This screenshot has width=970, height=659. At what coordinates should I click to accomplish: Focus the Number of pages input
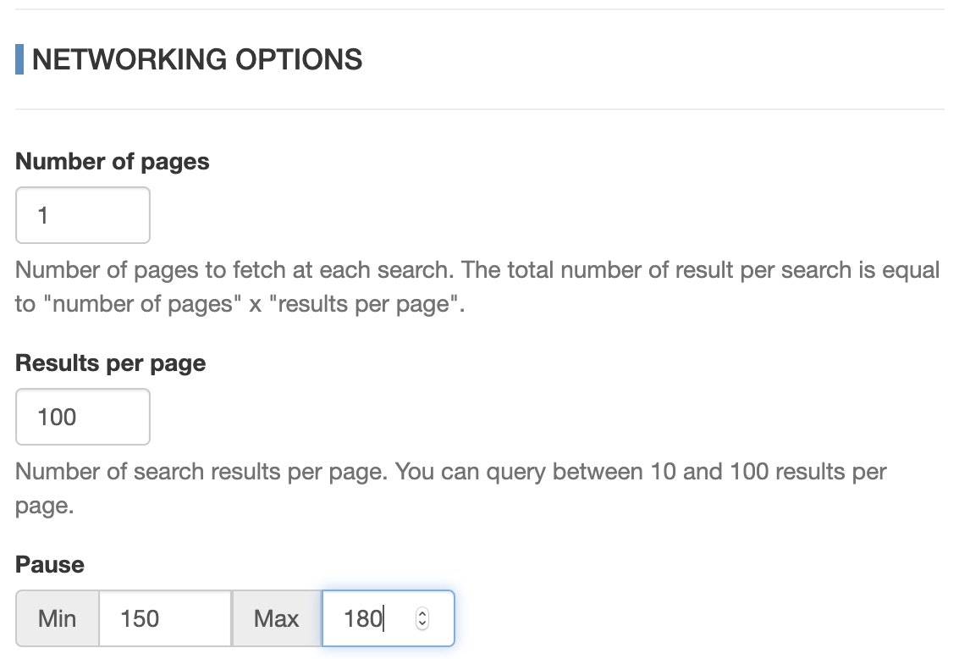click(83, 215)
